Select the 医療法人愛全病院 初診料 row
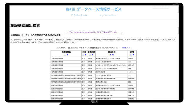This screenshot has height=105, width=188. [x=93, y=85]
